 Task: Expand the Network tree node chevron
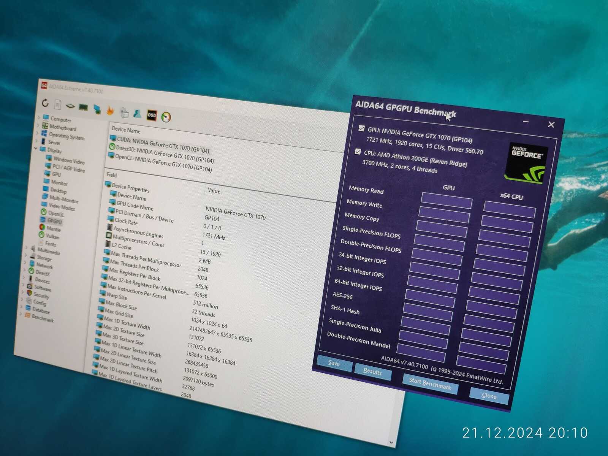point(25,263)
